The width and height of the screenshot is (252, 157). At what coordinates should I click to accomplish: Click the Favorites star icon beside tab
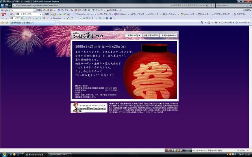(x=2, y=23)
